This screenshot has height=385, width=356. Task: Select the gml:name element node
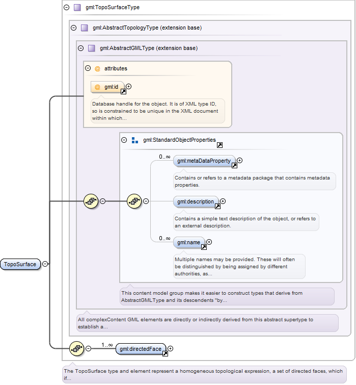coord(189,242)
